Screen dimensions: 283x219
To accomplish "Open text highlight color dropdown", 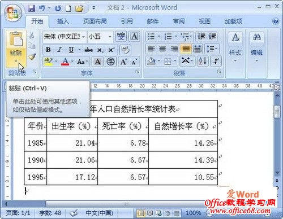I will pyautogui.click(x=56, y=62).
